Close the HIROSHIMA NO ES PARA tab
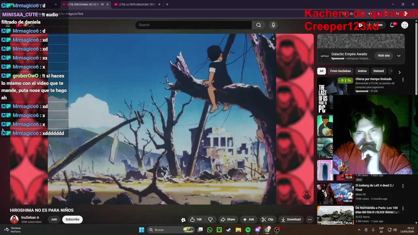Image resolution: width=418 pixels, height=235 pixels. (x=107, y=5)
